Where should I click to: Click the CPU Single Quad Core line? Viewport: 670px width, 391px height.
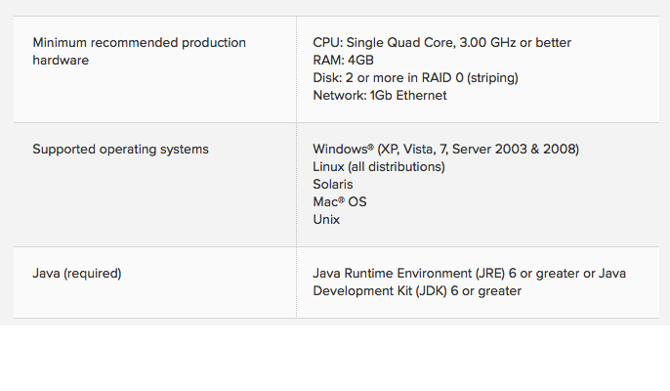point(441,43)
